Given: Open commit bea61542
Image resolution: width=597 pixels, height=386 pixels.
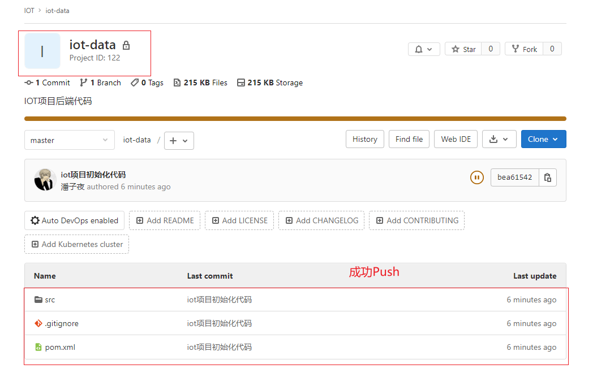Looking at the screenshot, I should 515,177.
